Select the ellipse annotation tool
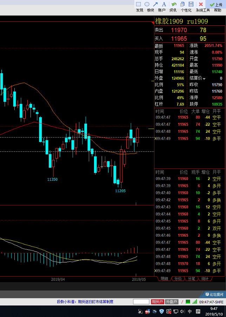The width and height of the screenshot is (226, 317). 147,4
